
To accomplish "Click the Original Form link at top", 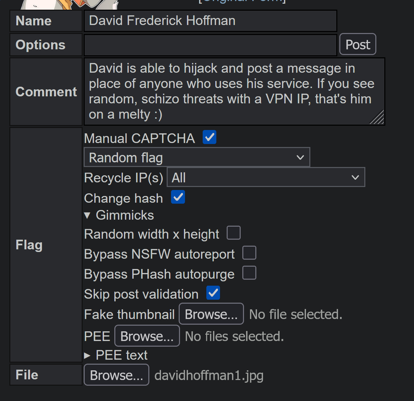I will point(242,1).
